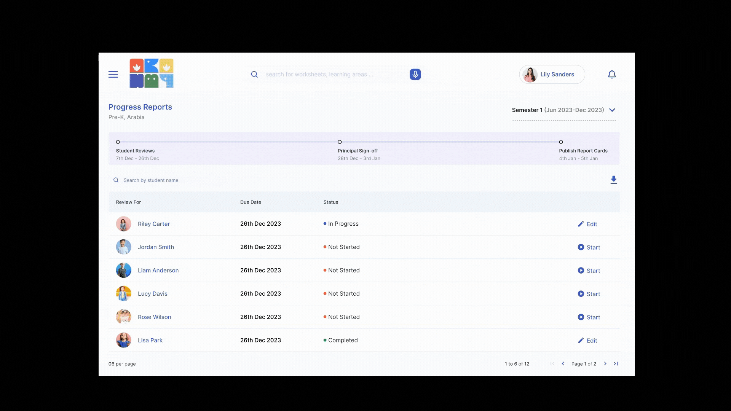Start Jordan Smith's review

point(589,247)
